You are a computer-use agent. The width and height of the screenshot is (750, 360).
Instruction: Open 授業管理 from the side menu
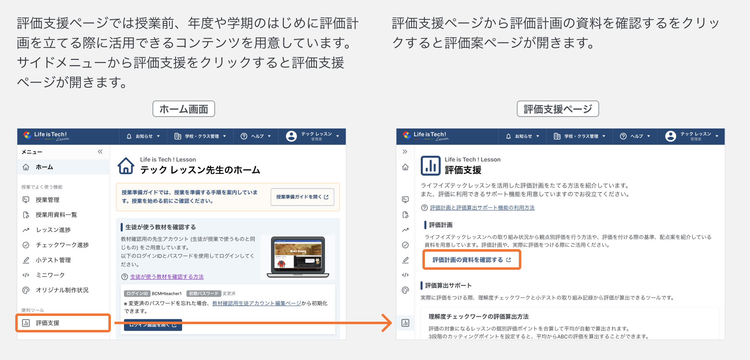pyautogui.click(x=63, y=200)
